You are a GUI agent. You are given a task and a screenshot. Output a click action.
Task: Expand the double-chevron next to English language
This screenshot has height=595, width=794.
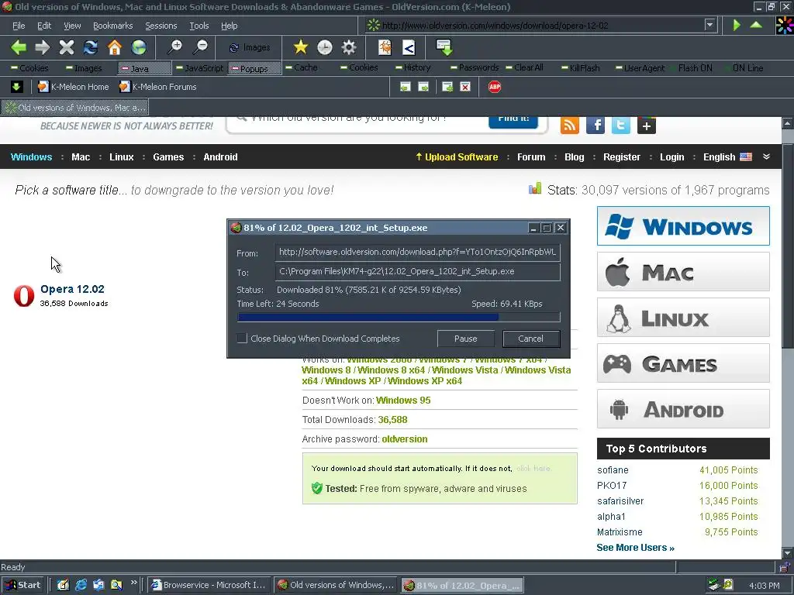click(766, 156)
